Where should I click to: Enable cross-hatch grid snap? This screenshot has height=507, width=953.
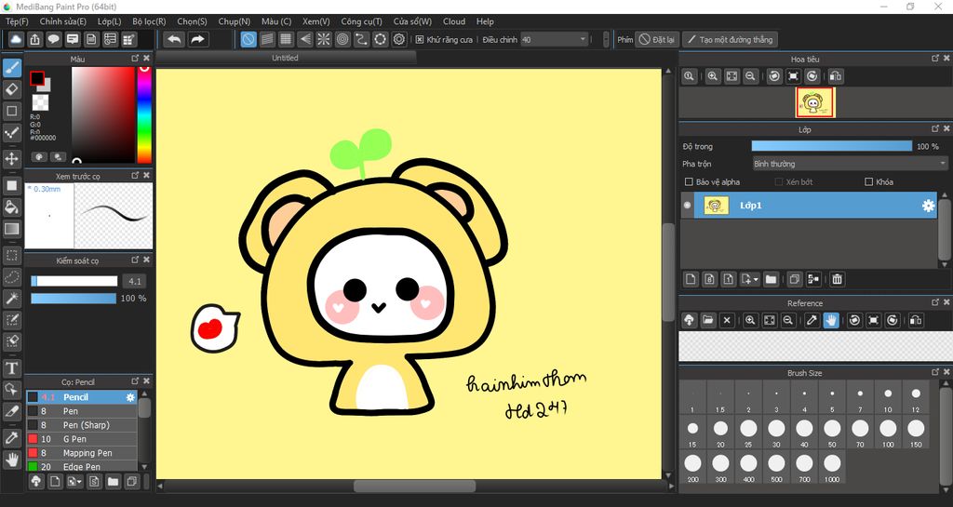click(x=286, y=39)
